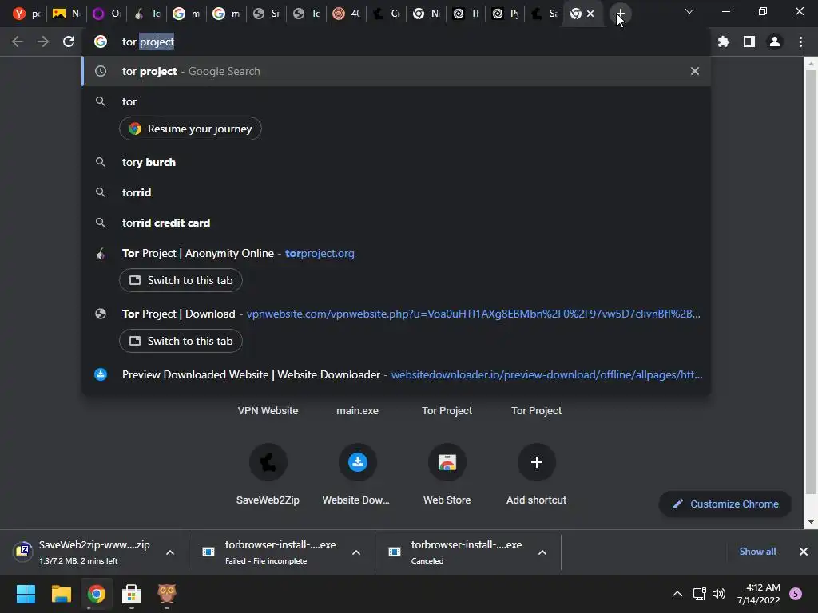Open the Extensions puzzle icon
Viewport: 818px width, 613px height.
click(723, 42)
